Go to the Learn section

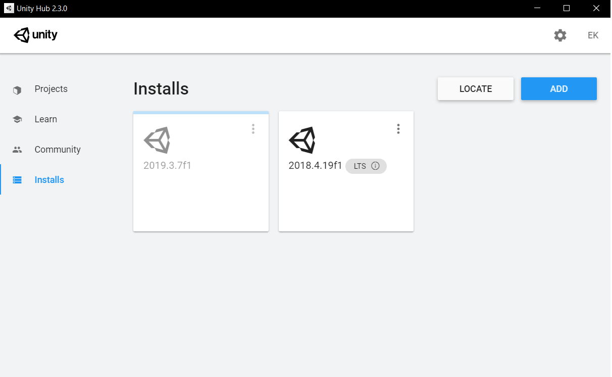(45, 119)
